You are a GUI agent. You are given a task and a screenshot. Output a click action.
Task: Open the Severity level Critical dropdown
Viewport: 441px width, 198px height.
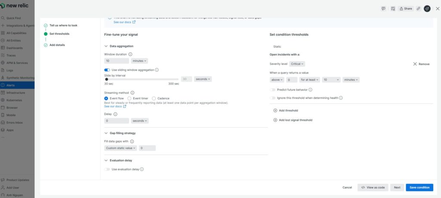297,64
